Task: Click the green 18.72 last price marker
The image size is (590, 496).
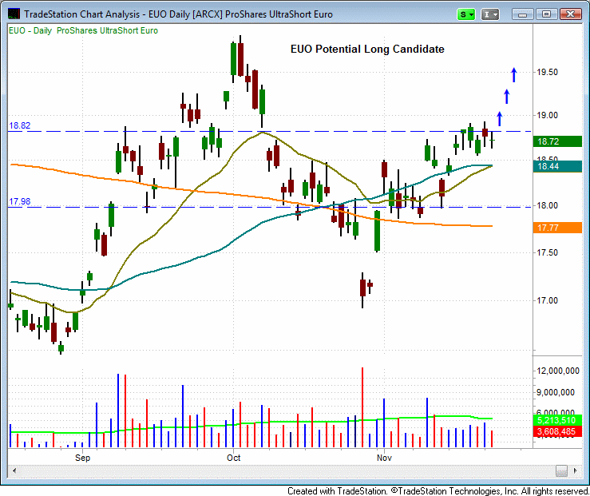Action: click(x=557, y=141)
